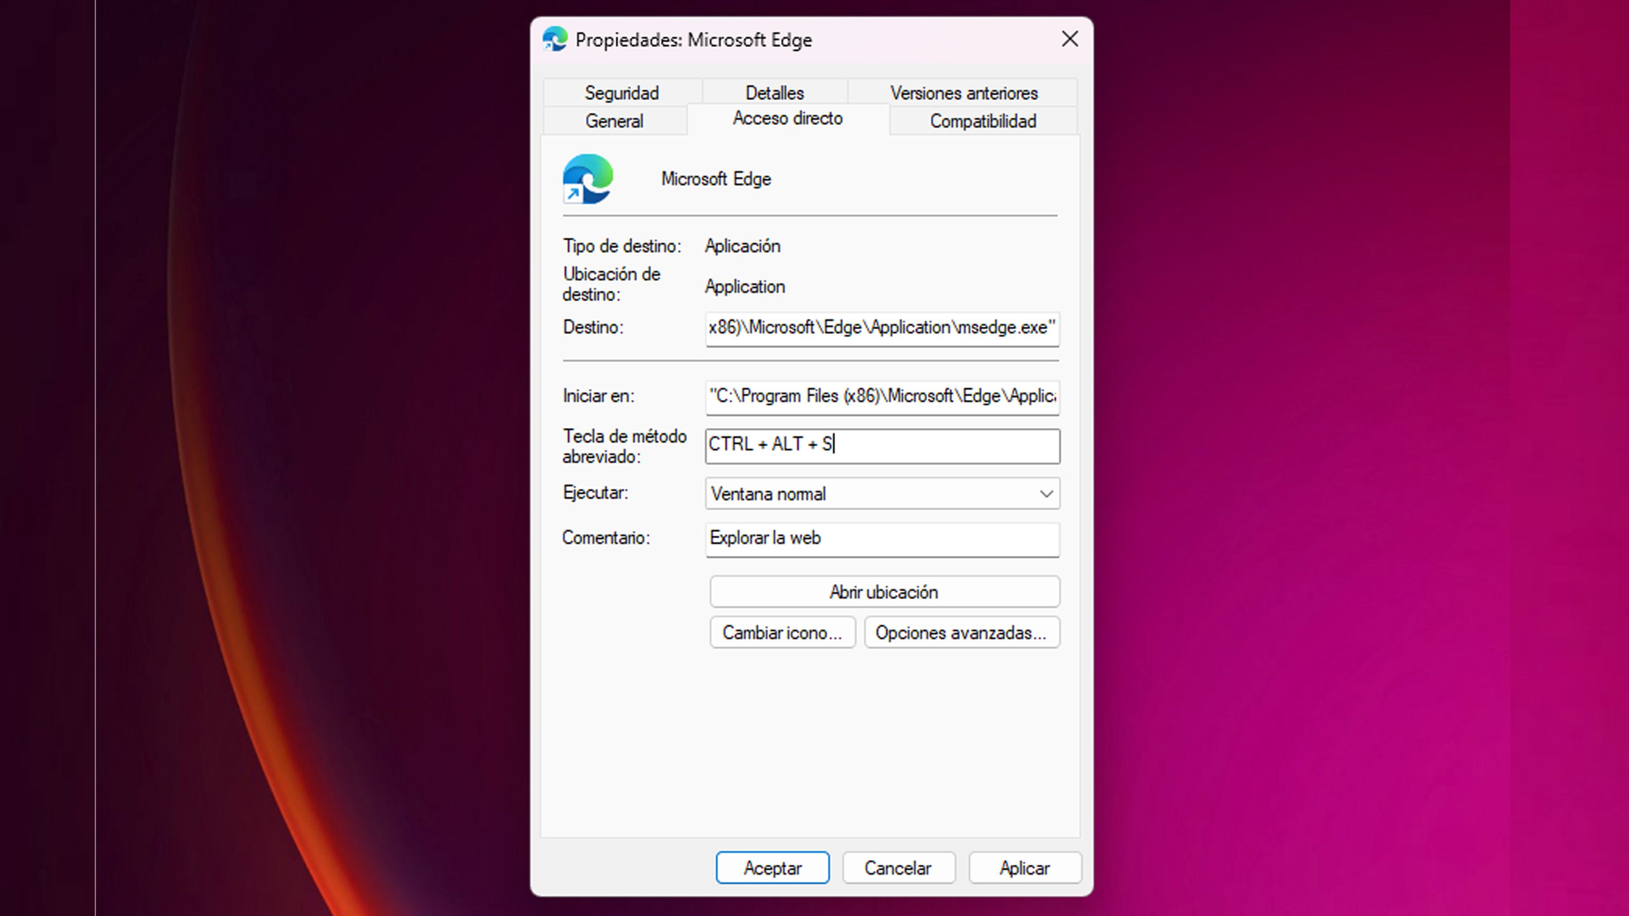Click the Application target location value
This screenshot has height=916, width=1629.
click(x=745, y=286)
